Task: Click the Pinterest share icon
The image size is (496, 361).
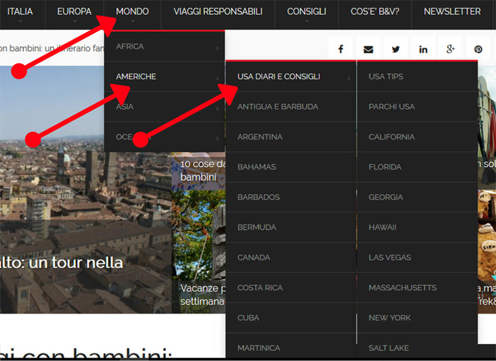Action: pyautogui.click(x=478, y=50)
